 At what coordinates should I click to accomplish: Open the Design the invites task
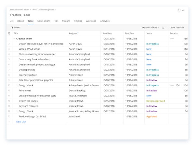pos(28,101)
